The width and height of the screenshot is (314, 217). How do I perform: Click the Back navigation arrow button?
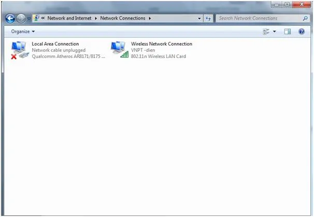pos(9,19)
